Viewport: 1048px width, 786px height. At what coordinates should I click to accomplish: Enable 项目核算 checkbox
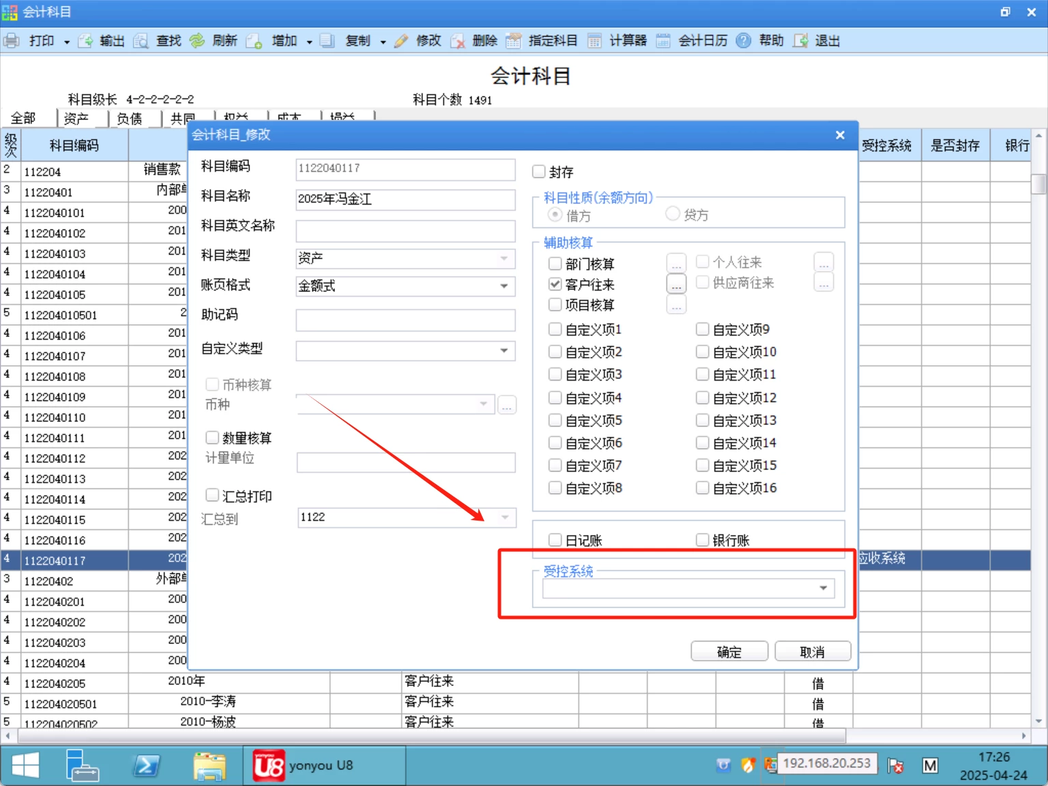(555, 304)
